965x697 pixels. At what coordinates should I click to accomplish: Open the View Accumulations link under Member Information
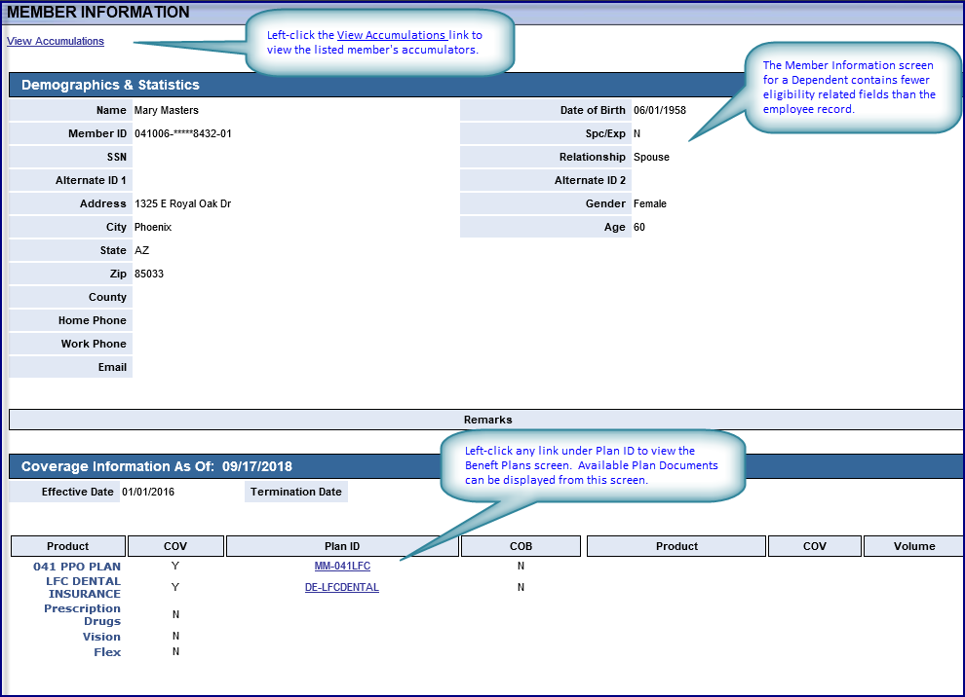56,41
